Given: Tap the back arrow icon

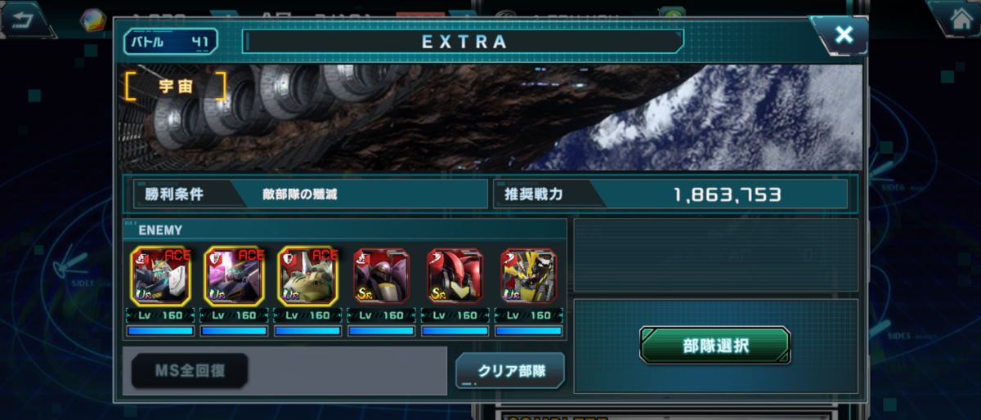Looking at the screenshot, I should 27,18.
